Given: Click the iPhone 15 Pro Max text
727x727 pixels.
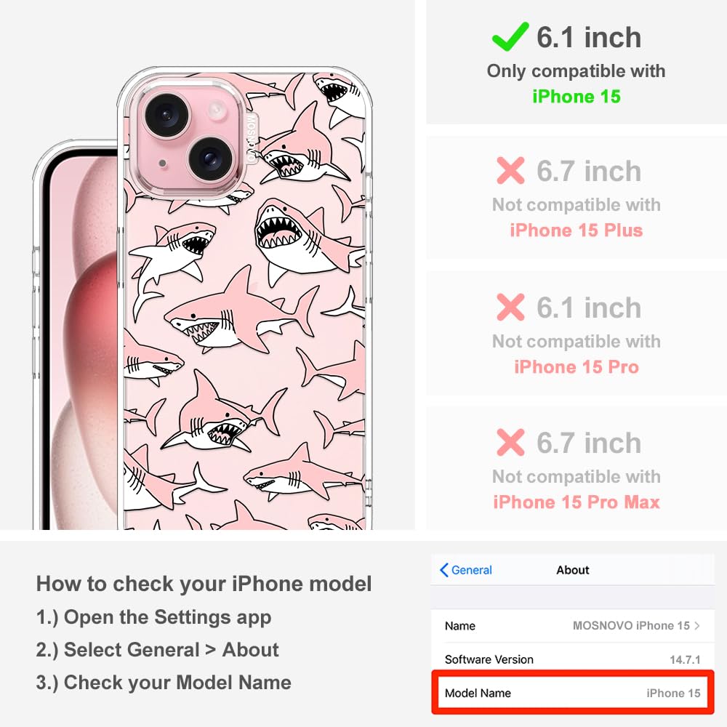Looking at the screenshot, I should point(577,502).
